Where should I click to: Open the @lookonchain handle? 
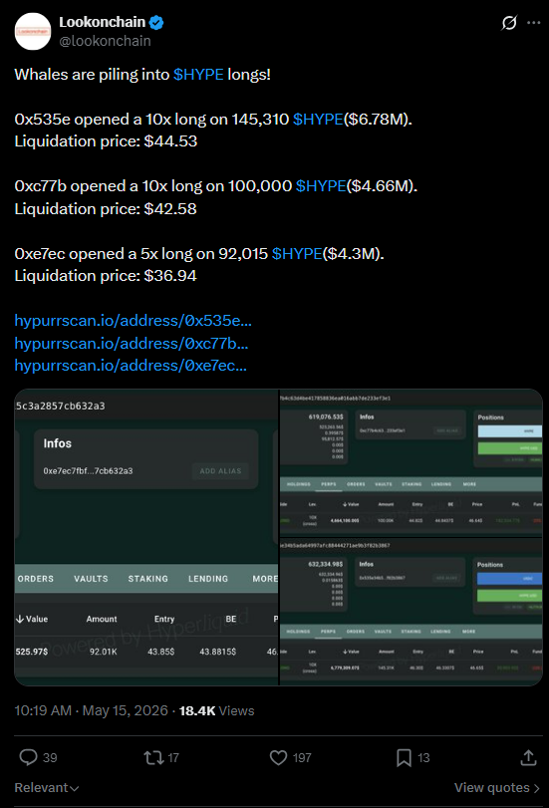tap(105, 41)
